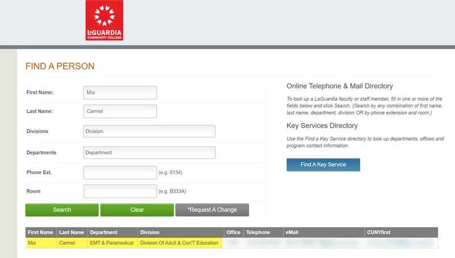Click the FIND A PERSON heading
455x258 pixels.
[x=60, y=66]
